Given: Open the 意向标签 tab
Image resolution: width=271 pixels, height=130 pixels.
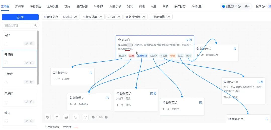Looking at the screenshot, I should coord(82,6).
